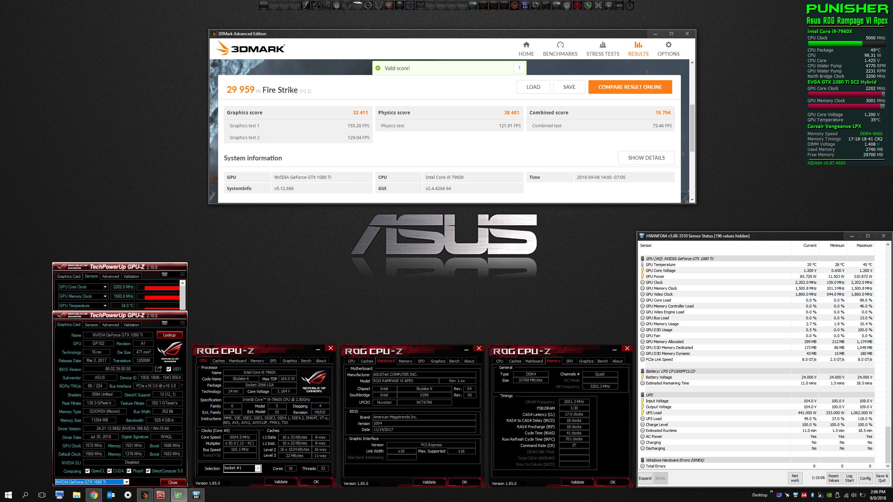
Task: Toggle DirectCompute 5.0 checkbox in GPU-Z
Action: (148, 471)
